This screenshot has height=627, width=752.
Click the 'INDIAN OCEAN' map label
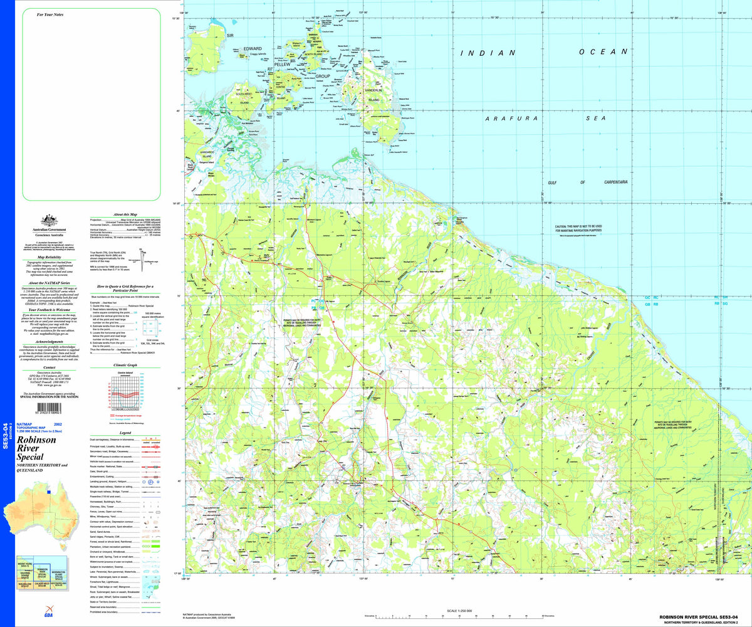pyautogui.click(x=544, y=53)
